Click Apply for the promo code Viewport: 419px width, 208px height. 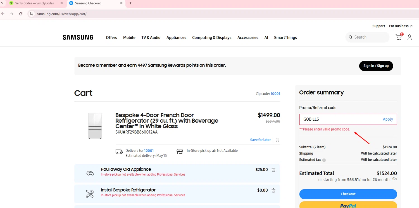388,119
